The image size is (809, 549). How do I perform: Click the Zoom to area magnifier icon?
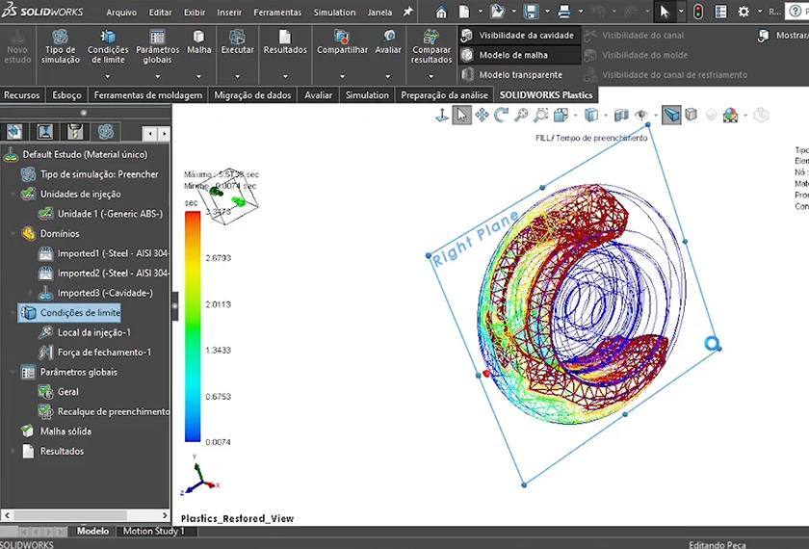(540, 115)
